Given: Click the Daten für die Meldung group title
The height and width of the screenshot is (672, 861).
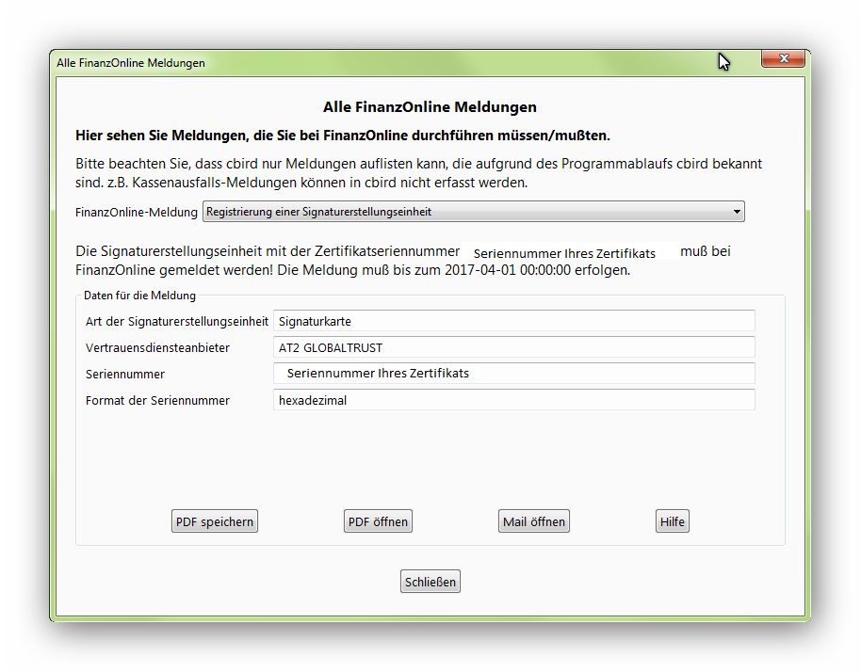Looking at the screenshot, I should tap(139, 296).
